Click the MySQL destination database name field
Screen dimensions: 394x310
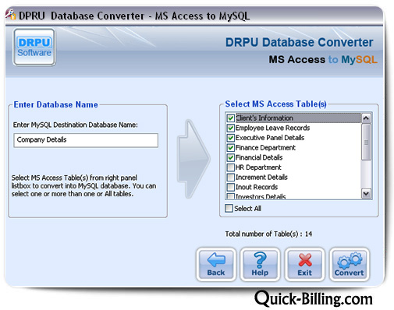tap(86, 140)
